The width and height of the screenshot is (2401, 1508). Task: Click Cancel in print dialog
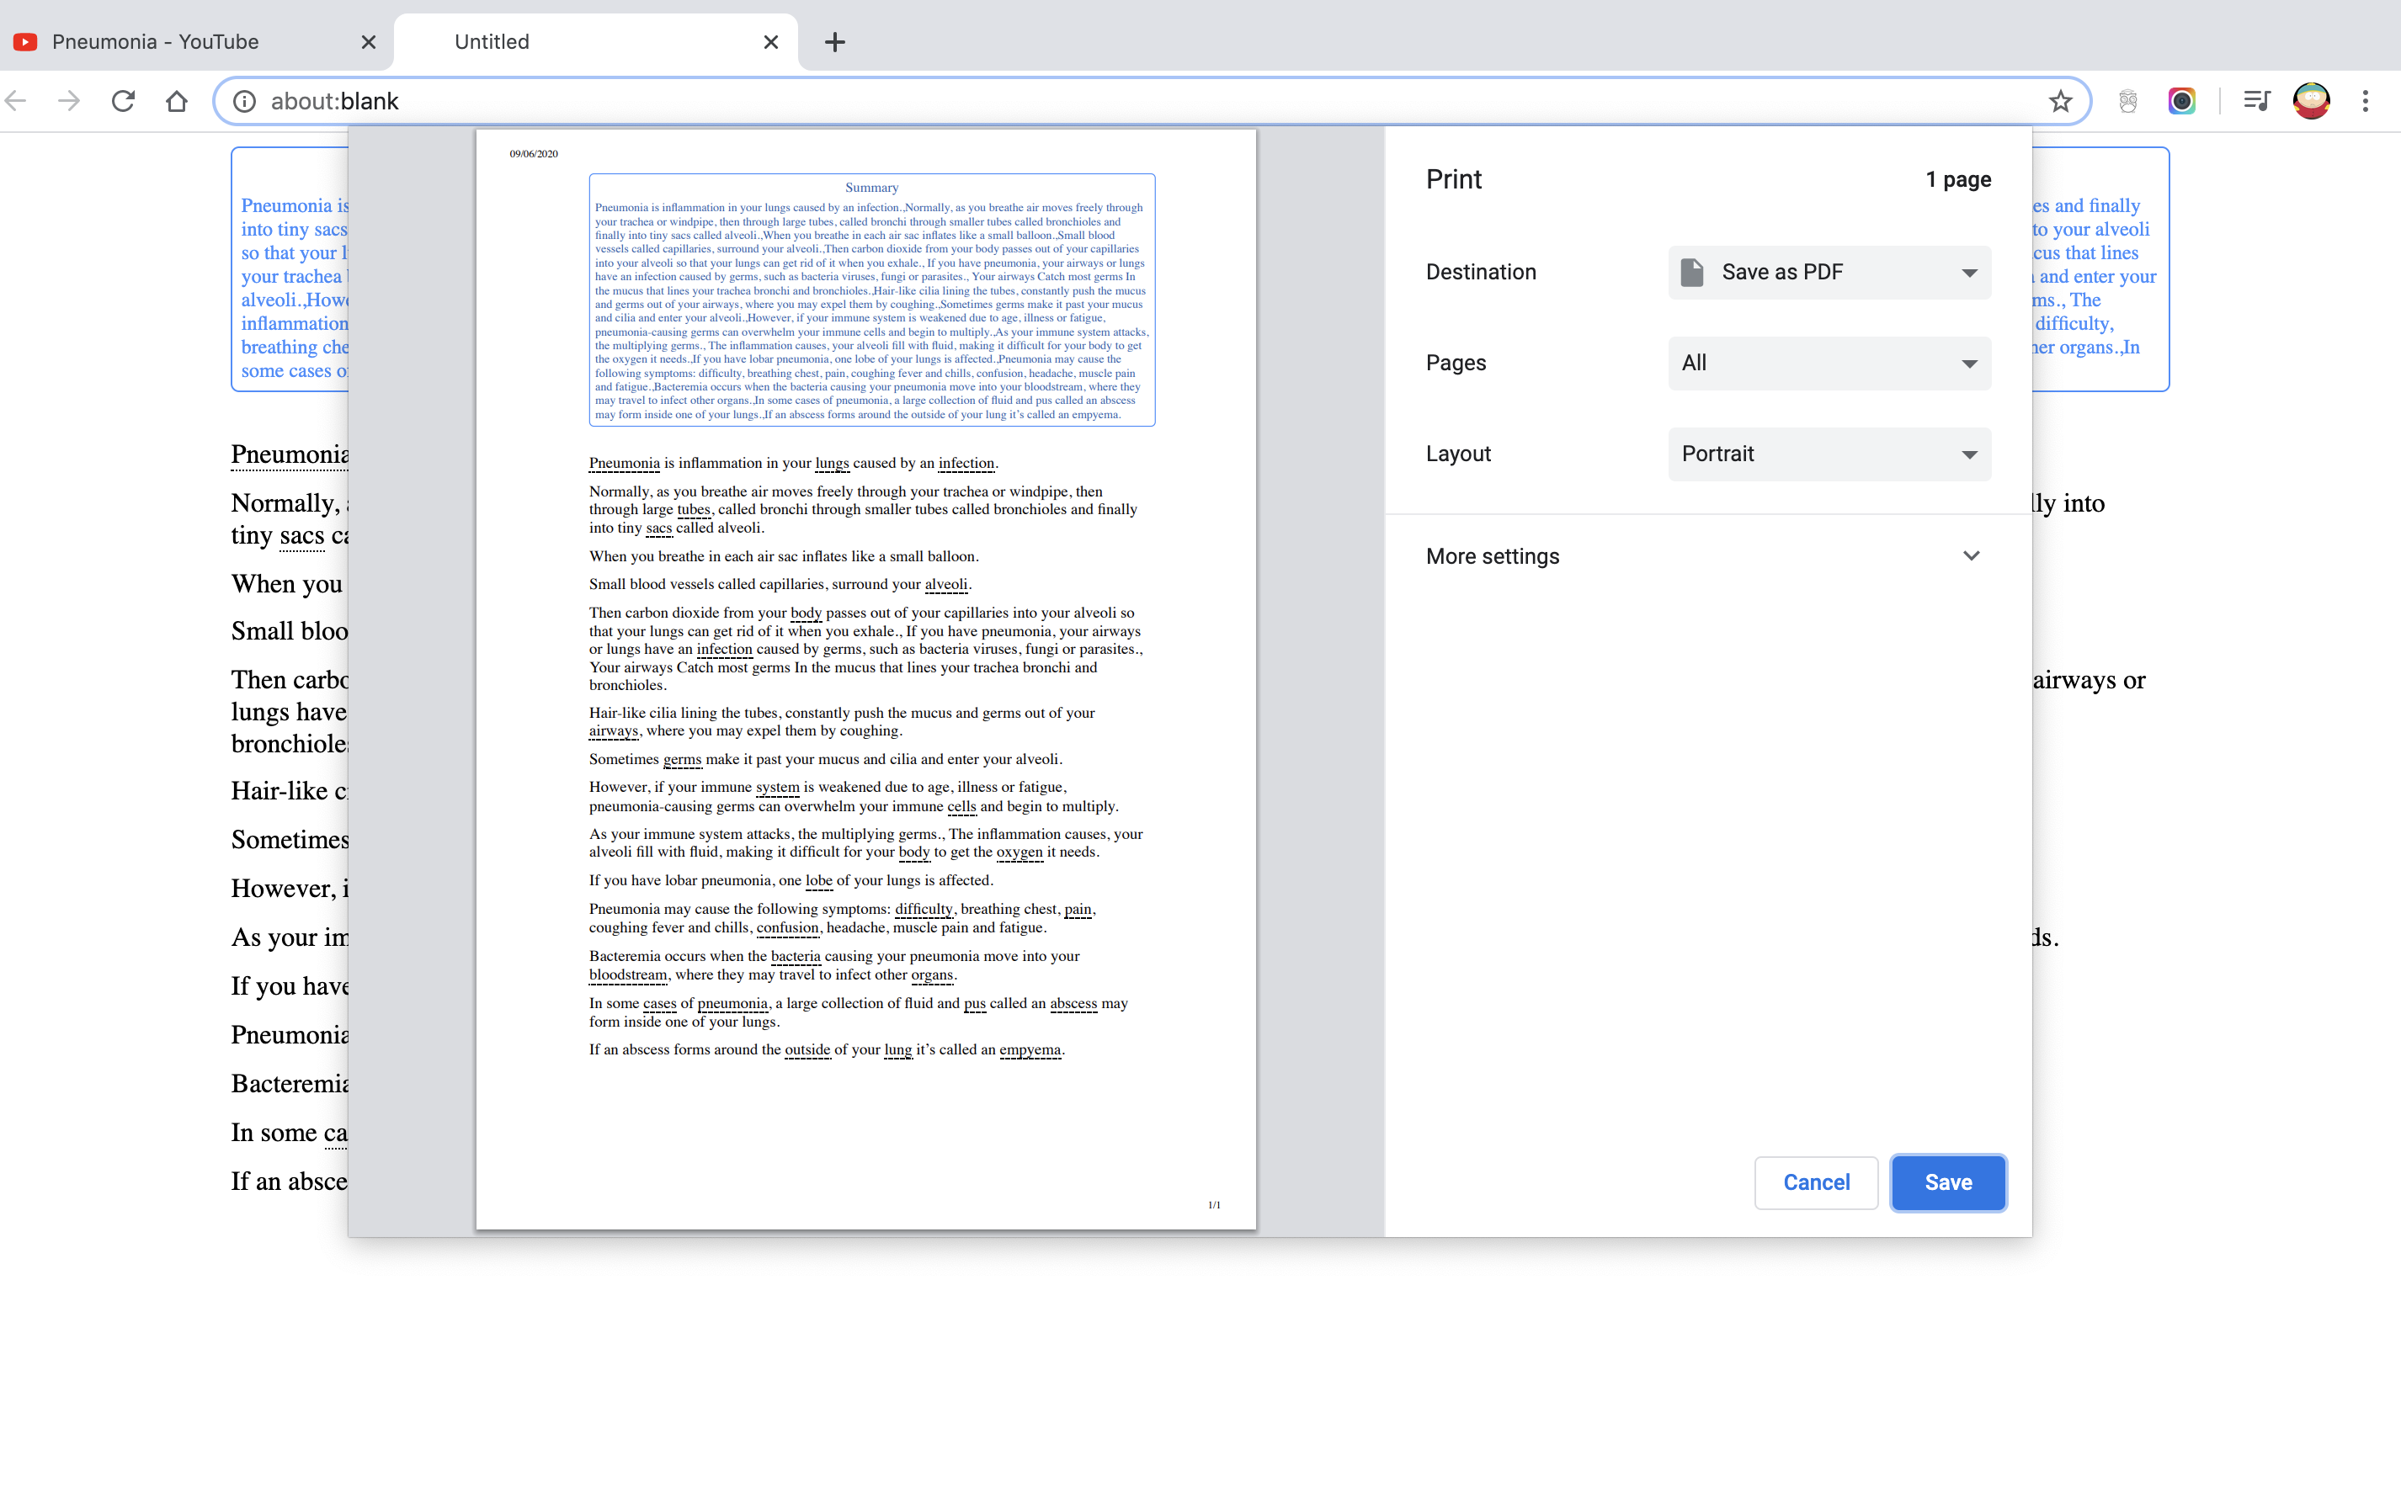pos(1816,1182)
